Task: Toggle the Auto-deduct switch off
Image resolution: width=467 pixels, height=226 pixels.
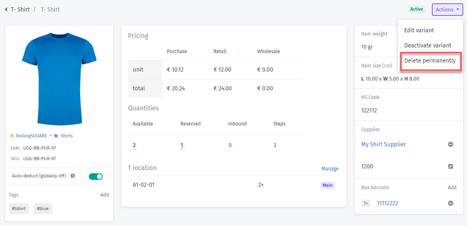Action: pyautogui.click(x=96, y=176)
